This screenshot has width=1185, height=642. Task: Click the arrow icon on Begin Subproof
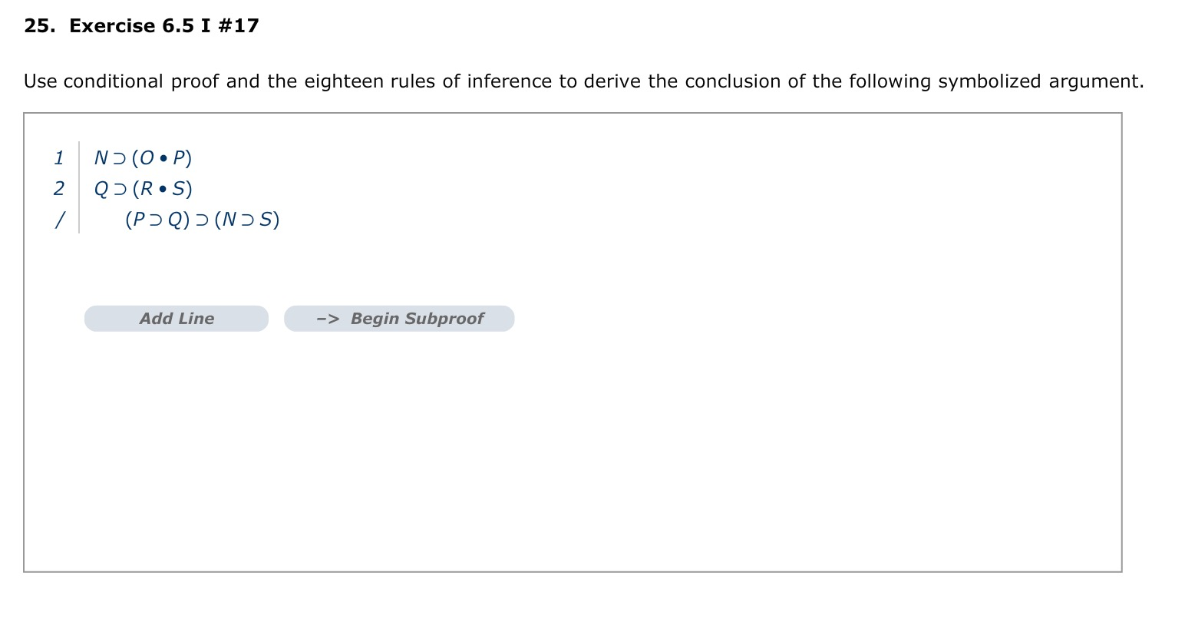pos(326,318)
